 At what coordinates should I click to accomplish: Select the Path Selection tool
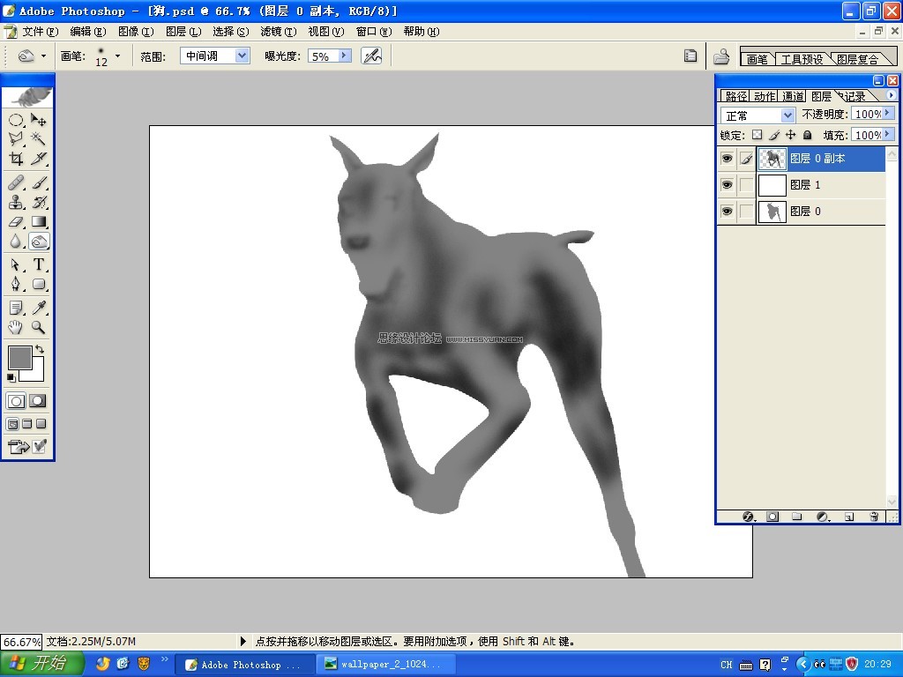(16, 264)
